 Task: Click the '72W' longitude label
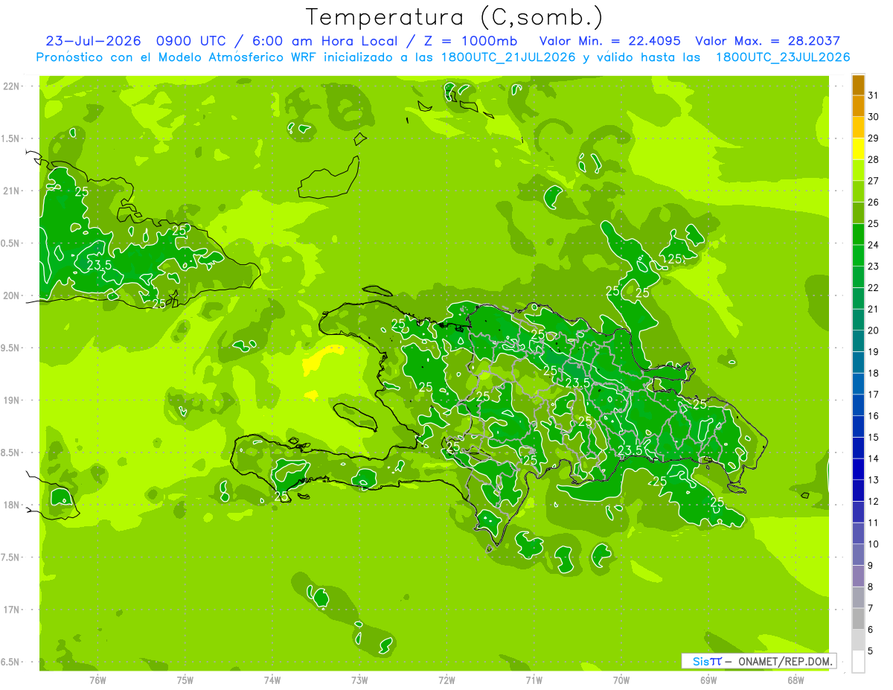(446, 680)
